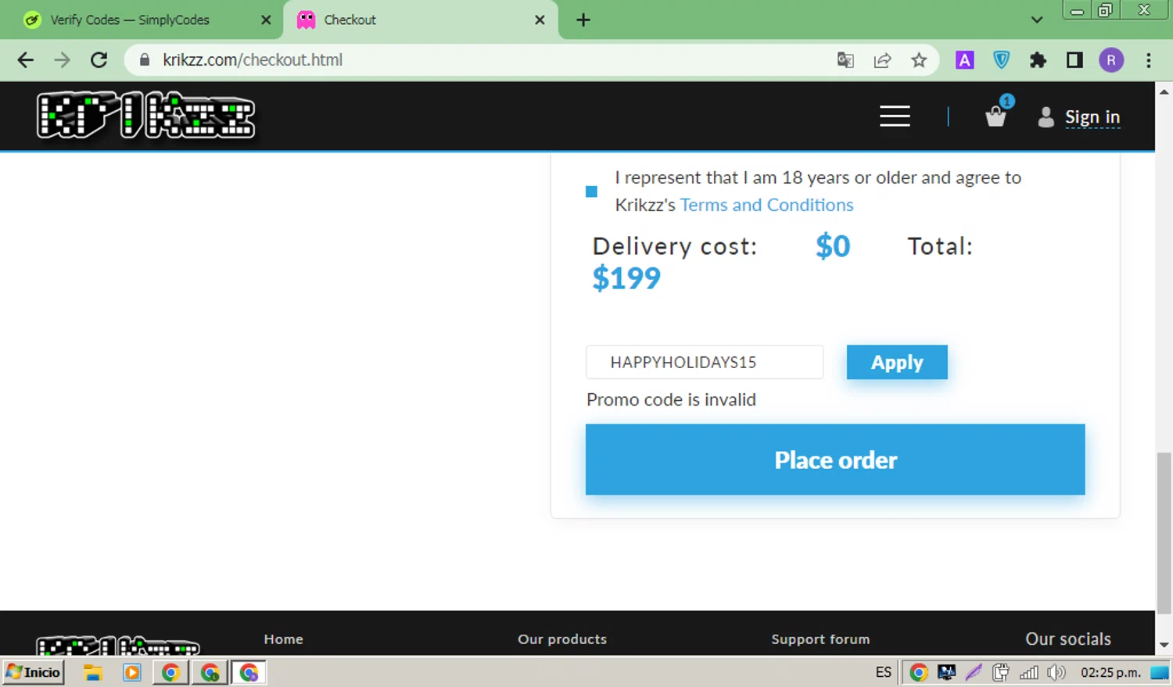
Task: Open the Chrome three-dot menu
Action: (1148, 60)
